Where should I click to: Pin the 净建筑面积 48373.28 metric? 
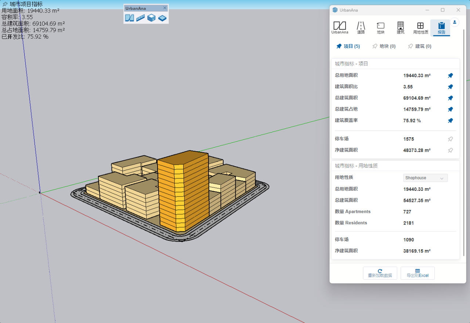tap(450, 150)
